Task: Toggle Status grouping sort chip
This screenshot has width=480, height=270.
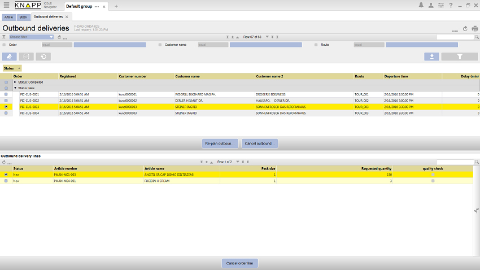Action: (12, 68)
